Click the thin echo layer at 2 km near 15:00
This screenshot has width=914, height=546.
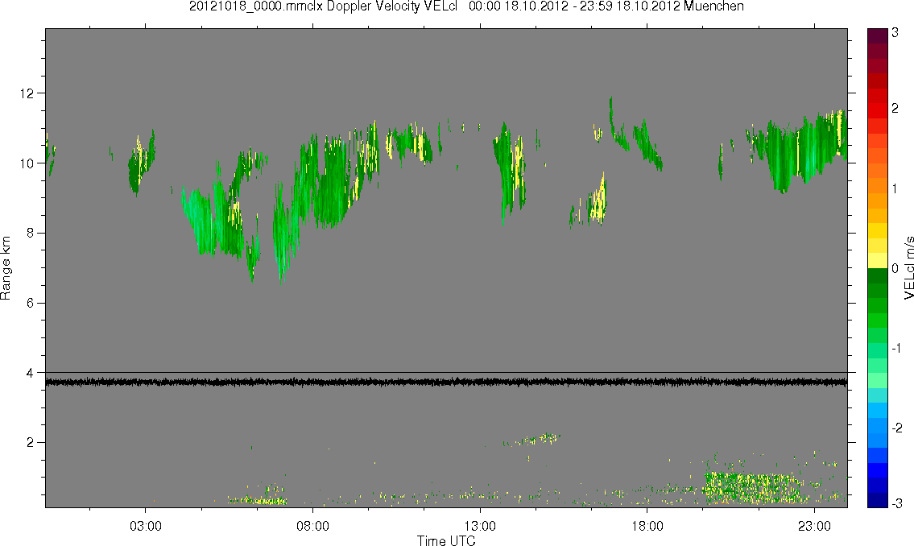tap(533, 440)
